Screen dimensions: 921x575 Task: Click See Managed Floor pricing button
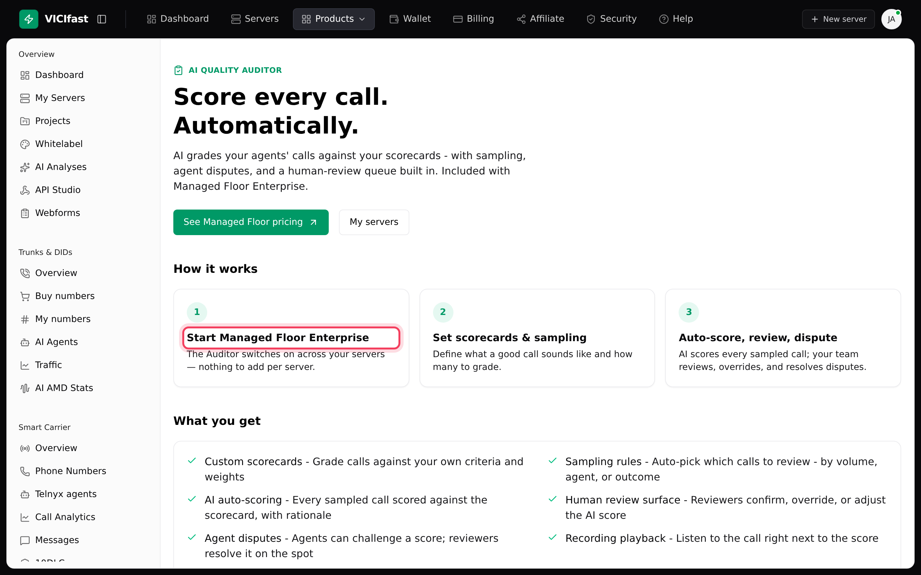pos(251,222)
